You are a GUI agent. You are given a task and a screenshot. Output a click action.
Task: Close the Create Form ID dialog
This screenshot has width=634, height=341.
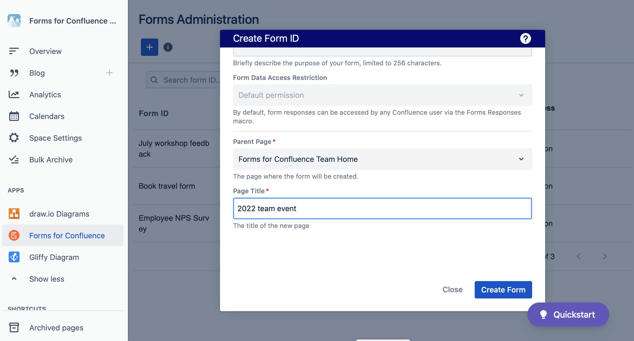452,289
